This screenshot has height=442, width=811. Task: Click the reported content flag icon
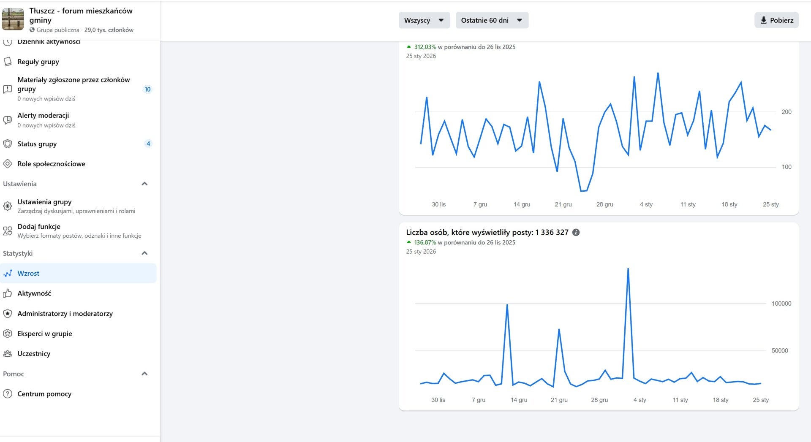(x=8, y=89)
